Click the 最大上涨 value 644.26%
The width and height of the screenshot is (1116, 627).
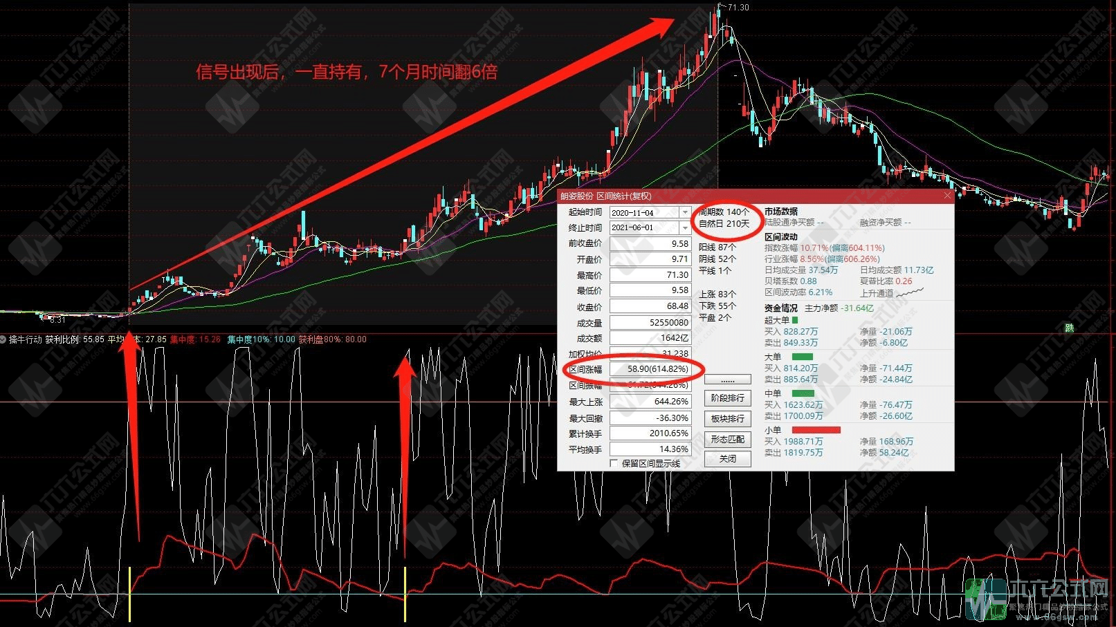(x=650, y=402)
